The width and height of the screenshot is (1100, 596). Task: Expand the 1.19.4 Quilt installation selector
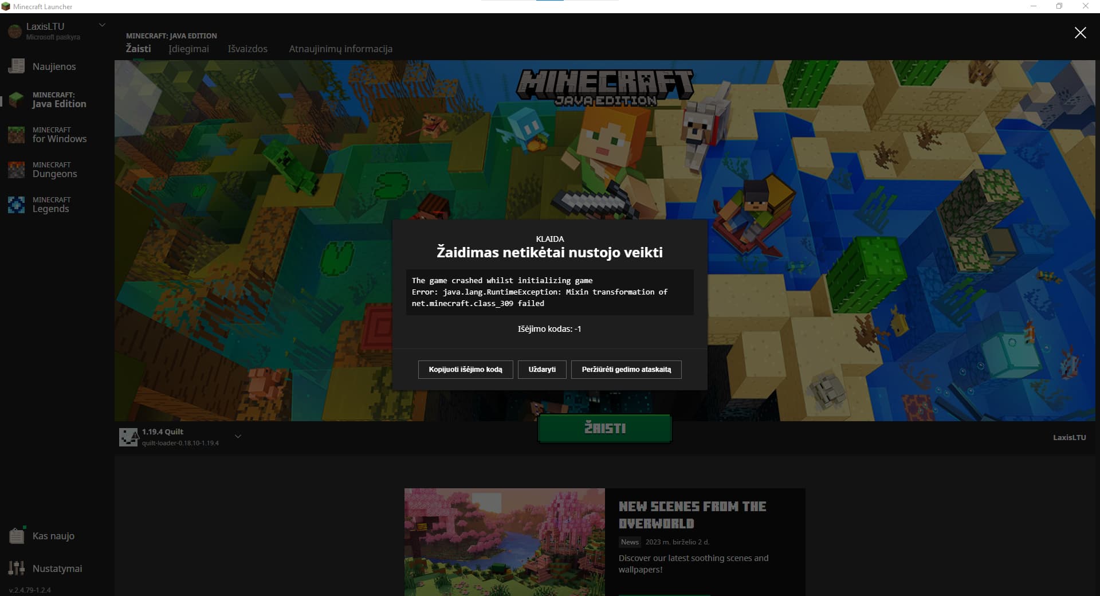pos(238,437)
